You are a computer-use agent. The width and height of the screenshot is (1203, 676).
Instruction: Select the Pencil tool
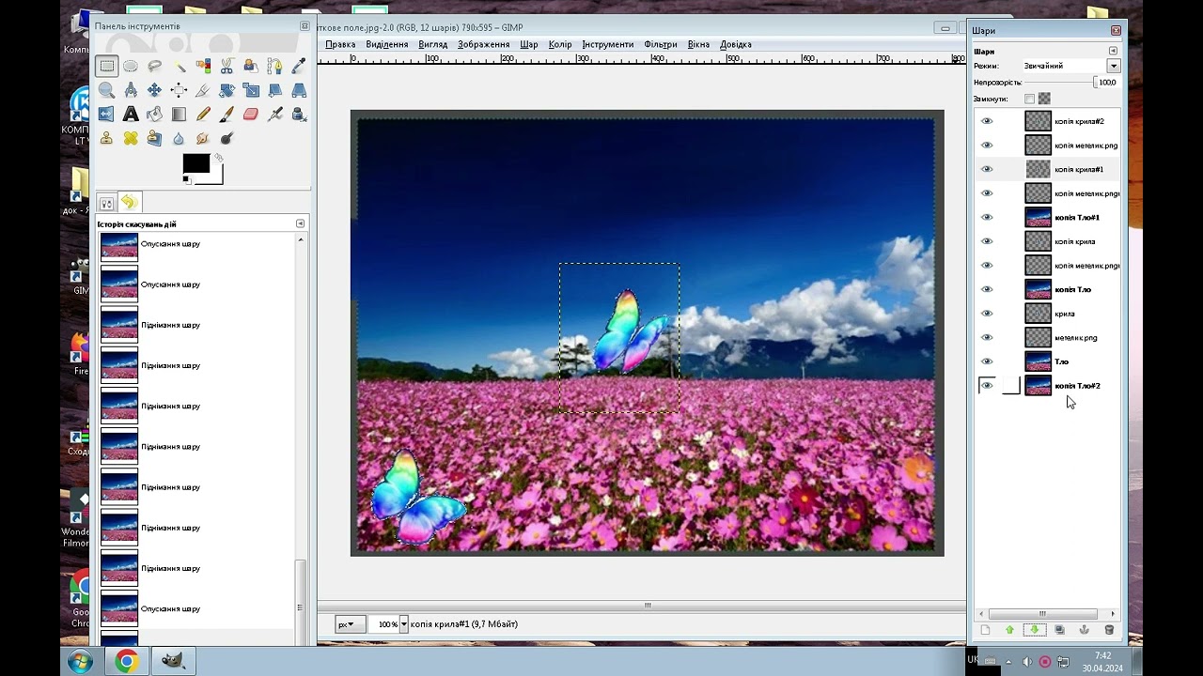pos(203,114)
